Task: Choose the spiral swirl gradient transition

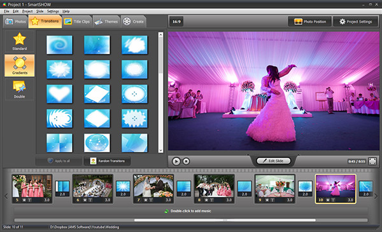Action: click(x=59, y=45)
